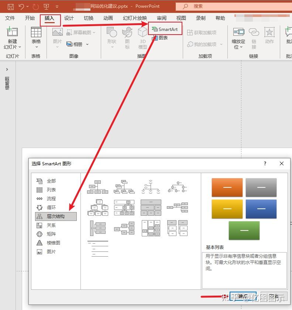This screenshot has width=292, height=310.
Task: Expand the 新建幻灯片 dropdown arrow
Action: click(20, 47)
